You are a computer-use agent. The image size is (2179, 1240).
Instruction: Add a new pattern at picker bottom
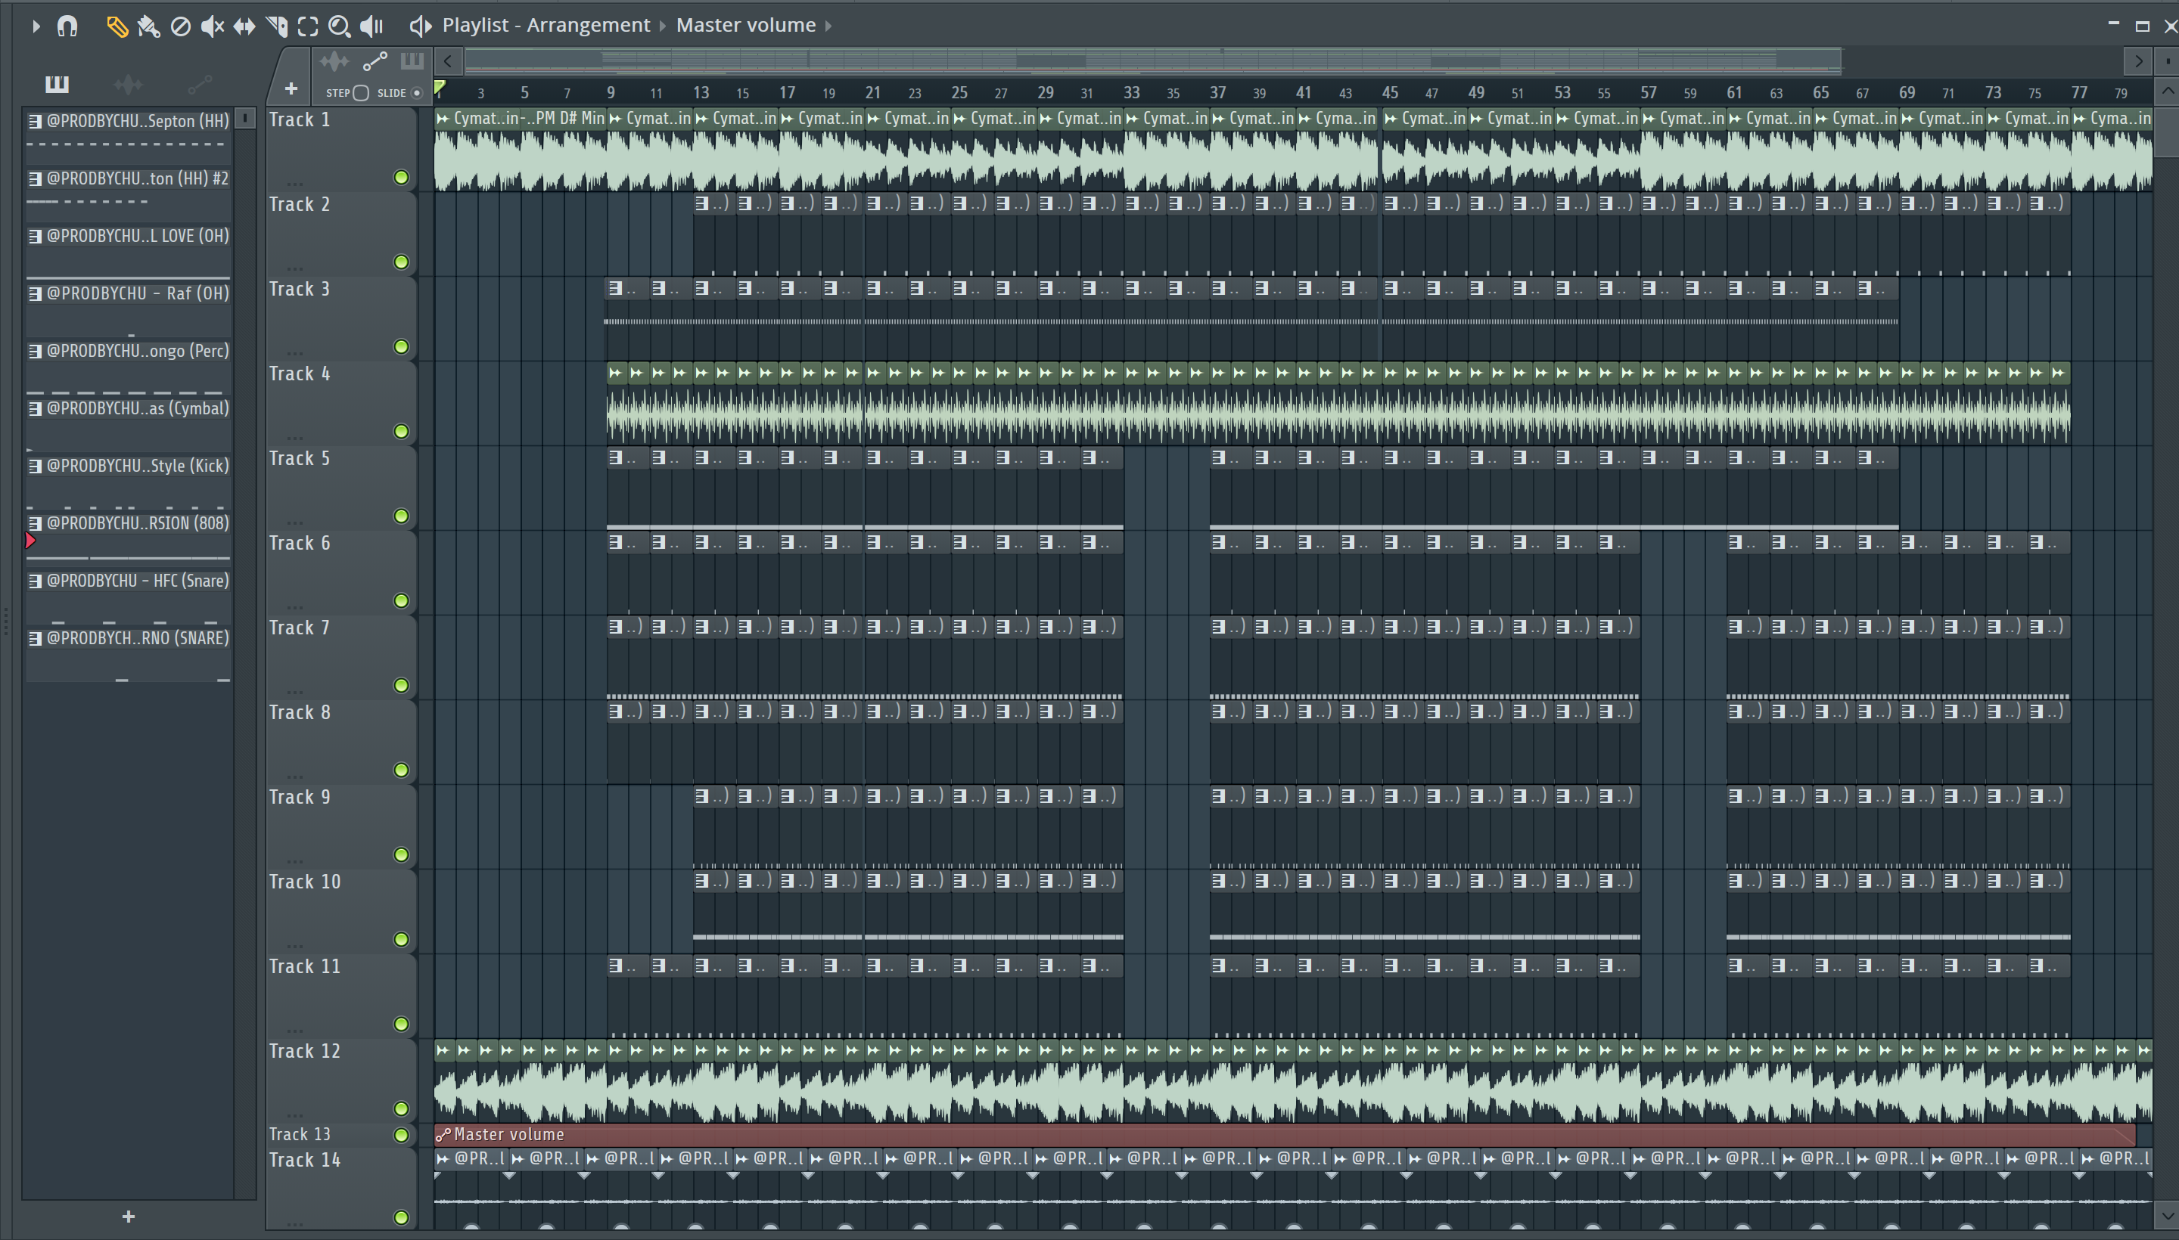(x=128, y=1216)
